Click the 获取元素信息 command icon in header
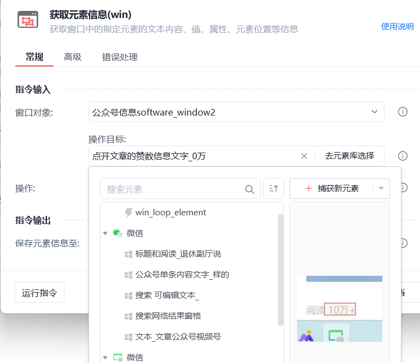The width and height of the screenshot is (420, 363). click(27, 20)
